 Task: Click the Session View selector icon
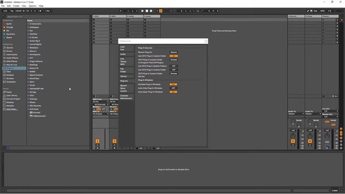[342, 20]
